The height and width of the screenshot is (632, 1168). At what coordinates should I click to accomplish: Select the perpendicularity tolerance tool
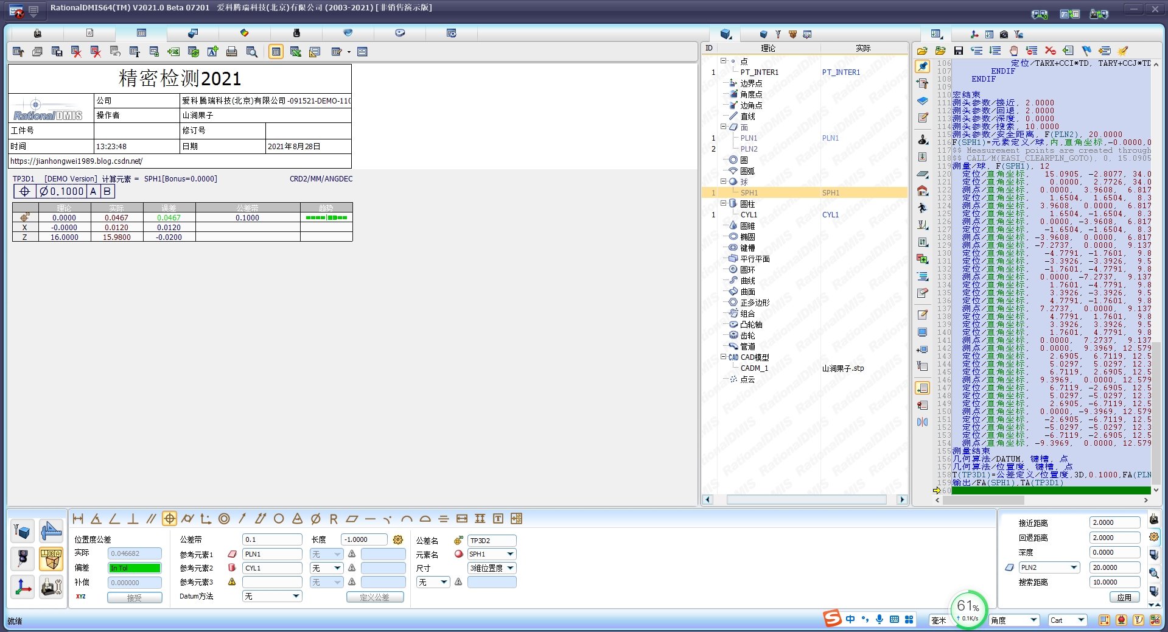[x=133, y=519]
